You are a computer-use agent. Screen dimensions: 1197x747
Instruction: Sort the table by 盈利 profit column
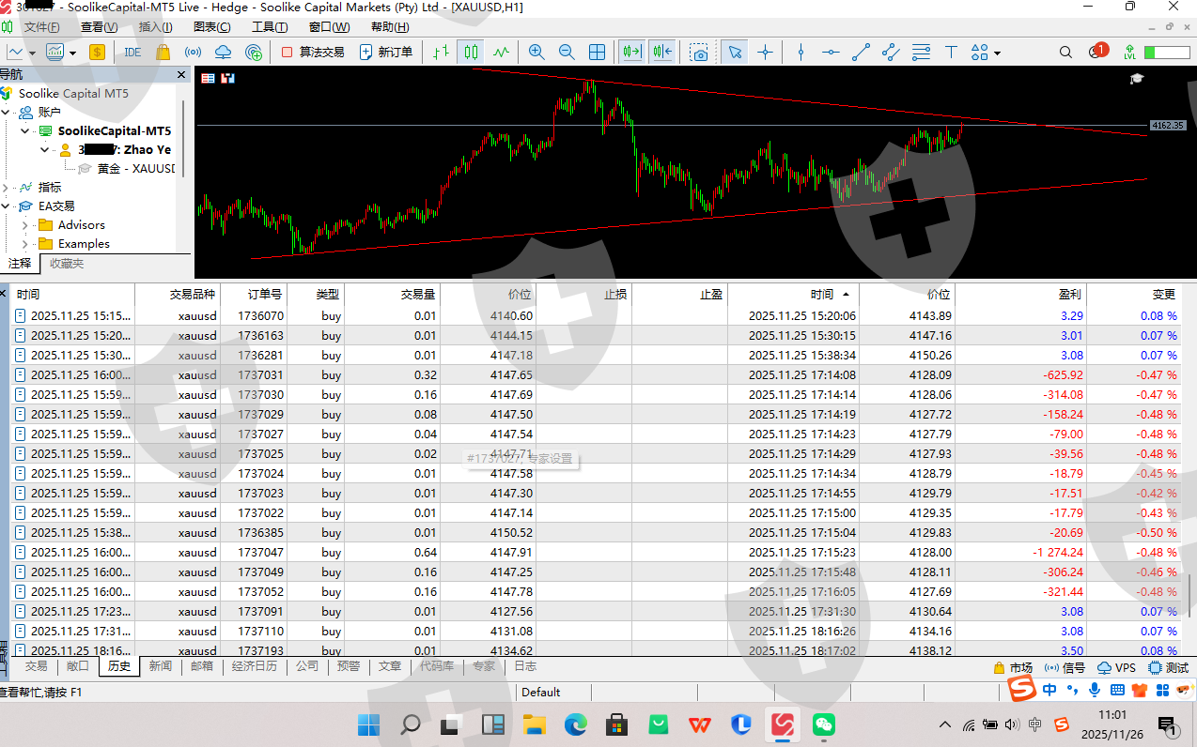(x=1069, y=295)
